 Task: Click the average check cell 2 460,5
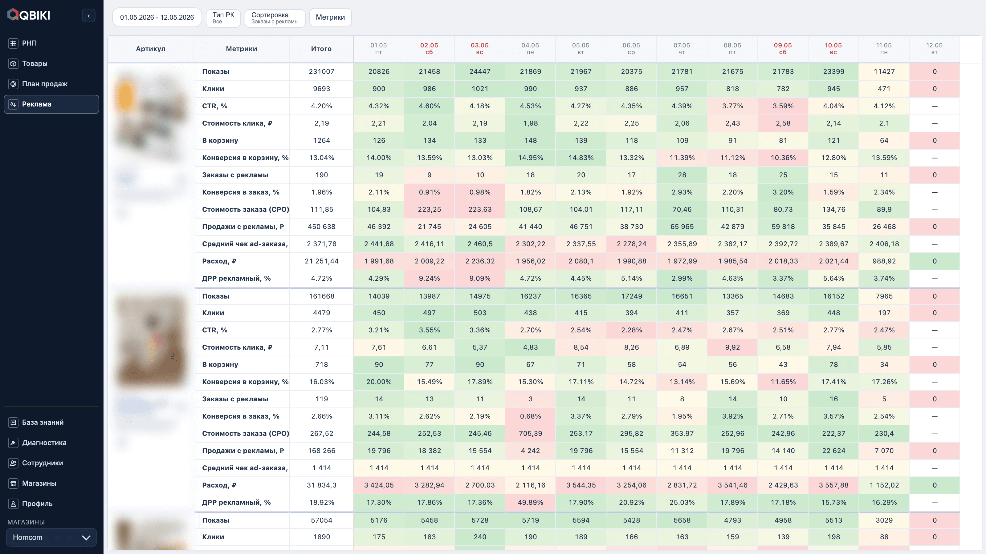tap(480, 244)
